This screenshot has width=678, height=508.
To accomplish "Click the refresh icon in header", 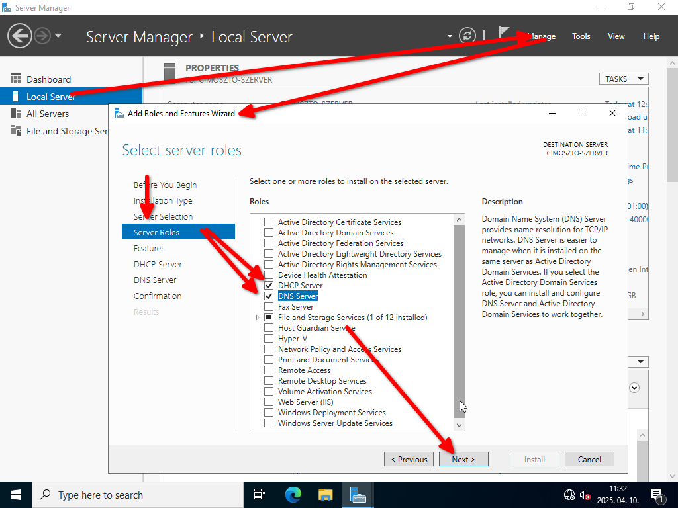I will coord(467,36).
